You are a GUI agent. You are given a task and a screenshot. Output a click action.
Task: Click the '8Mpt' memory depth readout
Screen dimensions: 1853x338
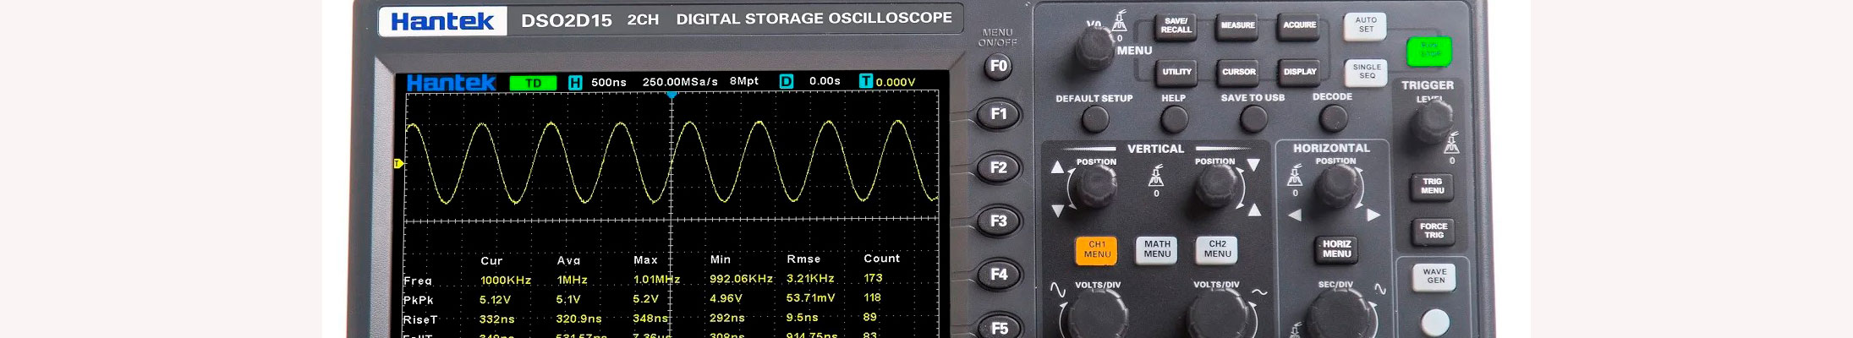point(744,81)
